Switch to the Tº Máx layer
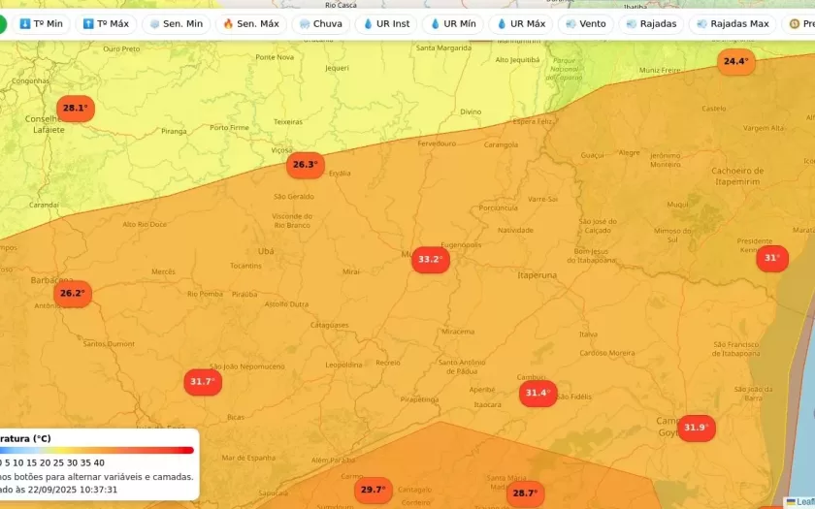 coord(106,23)
